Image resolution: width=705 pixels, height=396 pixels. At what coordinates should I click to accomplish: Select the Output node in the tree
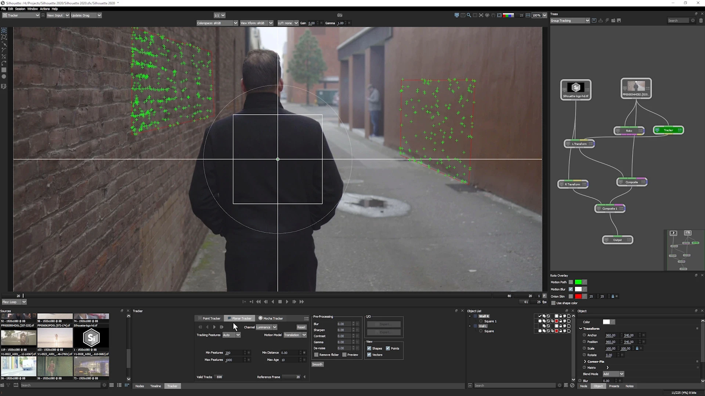(x=617, y=240)
